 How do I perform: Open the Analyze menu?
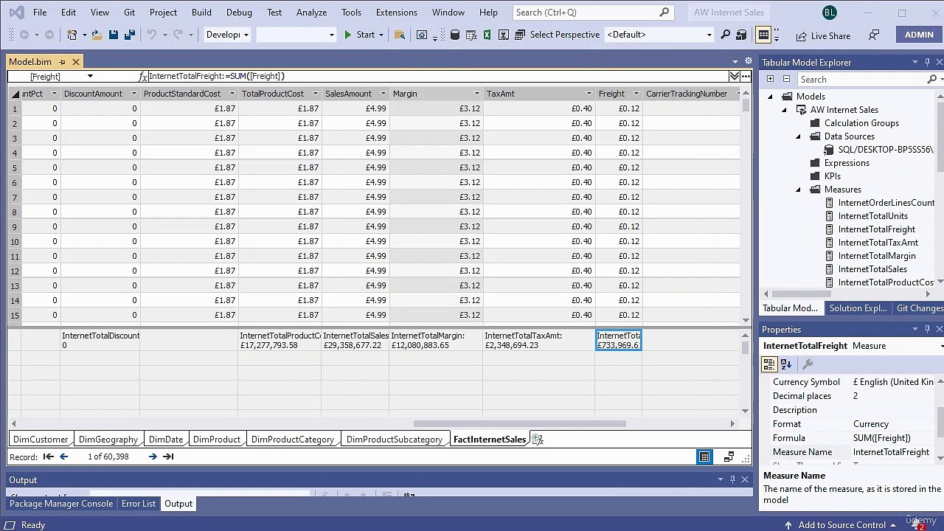311,13
